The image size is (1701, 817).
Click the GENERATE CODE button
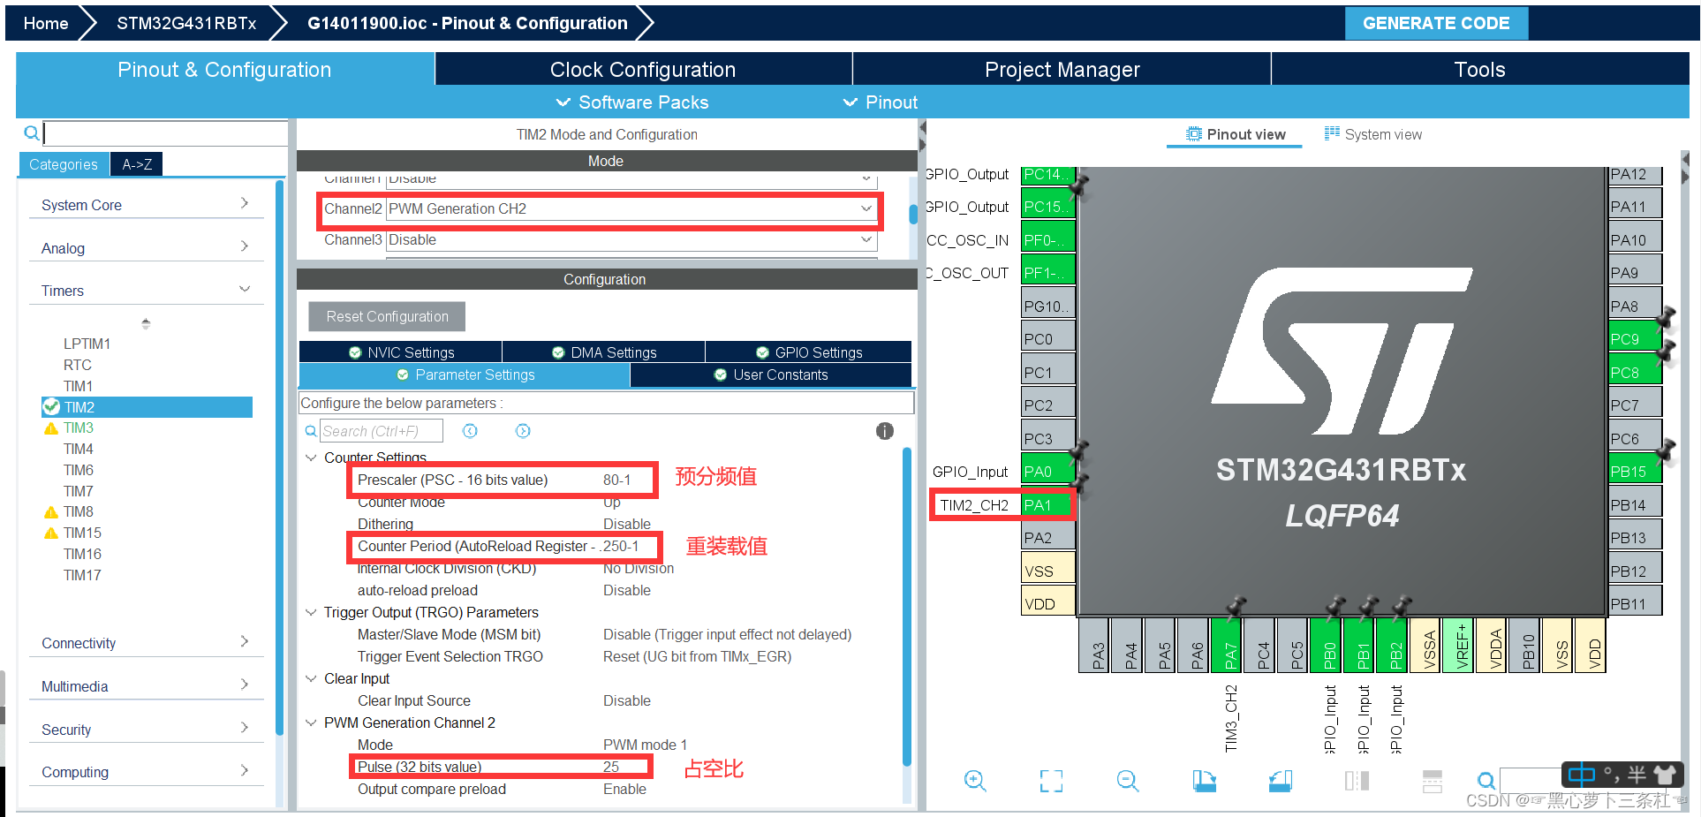pyautogui.click(x=1436, y=23)
